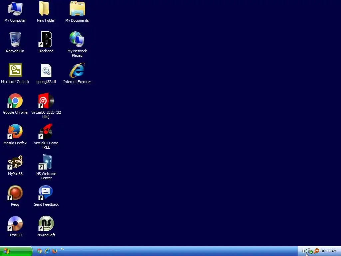Open the Windows Start menu
341x256 pixels.
16,251
